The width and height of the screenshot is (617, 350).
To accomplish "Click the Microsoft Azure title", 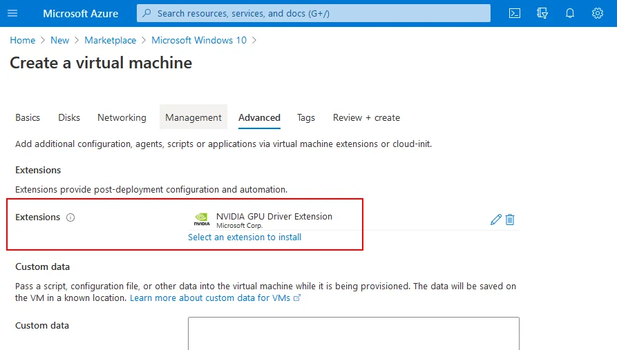I will point(81,13).
